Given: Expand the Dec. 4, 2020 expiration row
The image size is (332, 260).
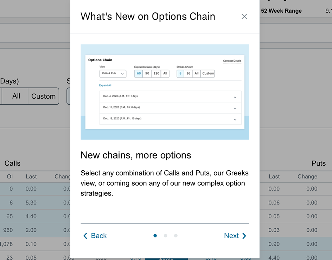Looking at the screenshot, I should [171, 97].
